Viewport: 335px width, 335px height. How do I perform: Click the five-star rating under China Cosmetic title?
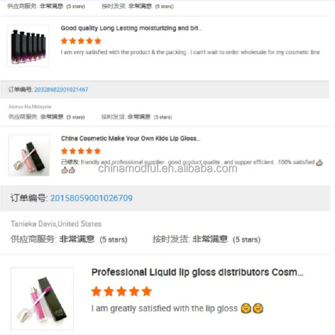81,151
